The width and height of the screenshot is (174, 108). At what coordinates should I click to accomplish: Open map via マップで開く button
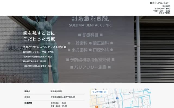[x=98, y=92]
